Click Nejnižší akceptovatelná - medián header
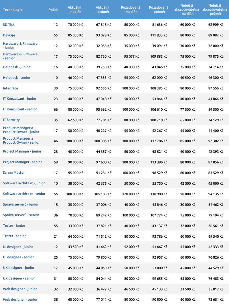 point(187,9)
